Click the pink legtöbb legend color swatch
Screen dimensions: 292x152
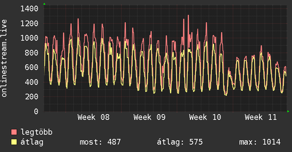[14, 132]
